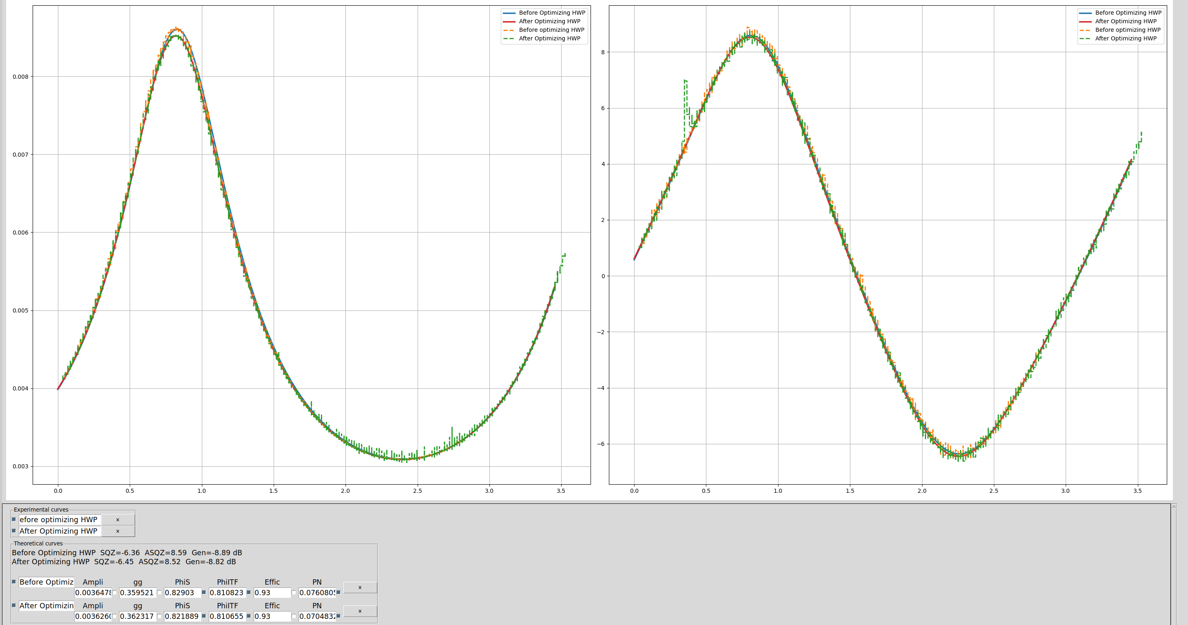
Task: Toggle visibility checkbox of After Optimizing experimental curve
Action: 14,531
